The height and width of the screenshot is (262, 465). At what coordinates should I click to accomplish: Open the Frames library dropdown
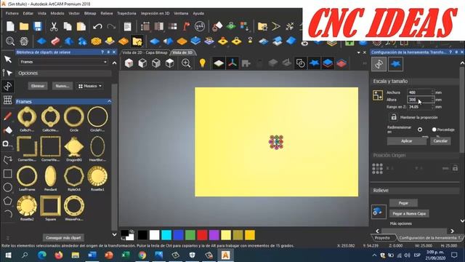pyautogui.click(x=63, y=62)
